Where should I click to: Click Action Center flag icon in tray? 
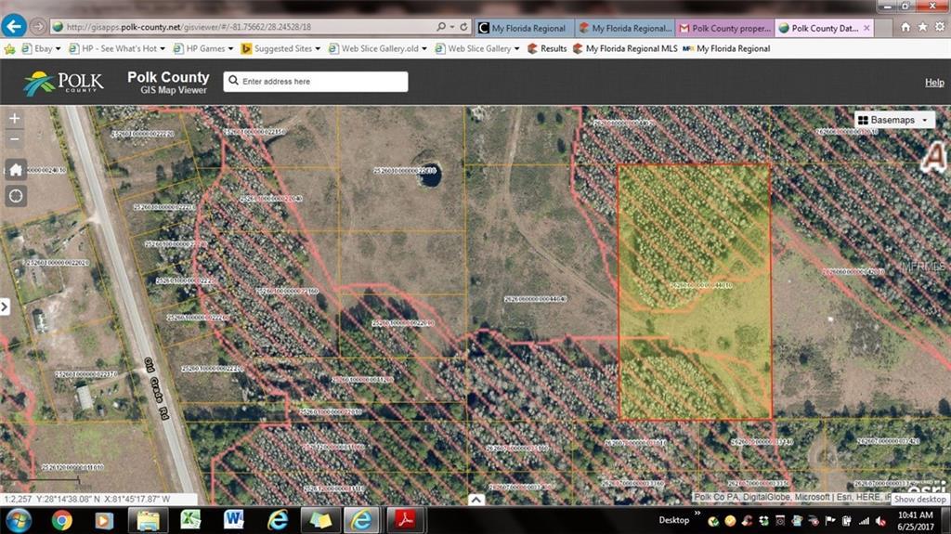coord(830,521)
